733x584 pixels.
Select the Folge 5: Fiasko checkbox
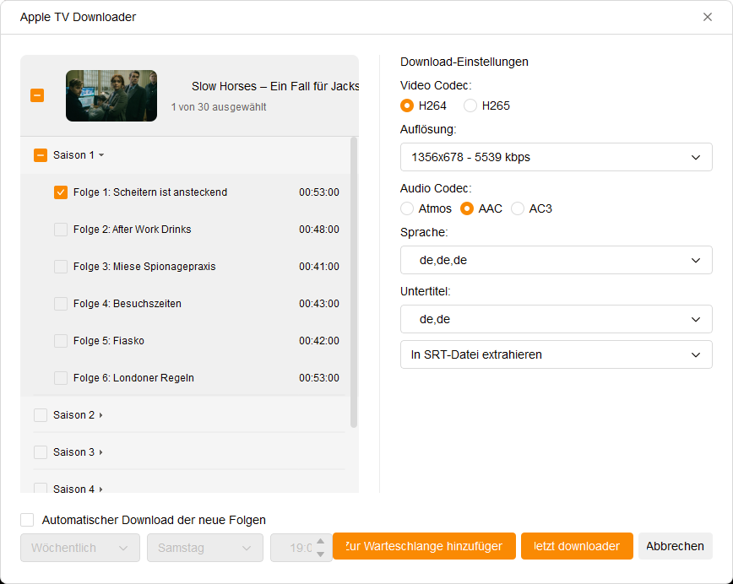61,341
